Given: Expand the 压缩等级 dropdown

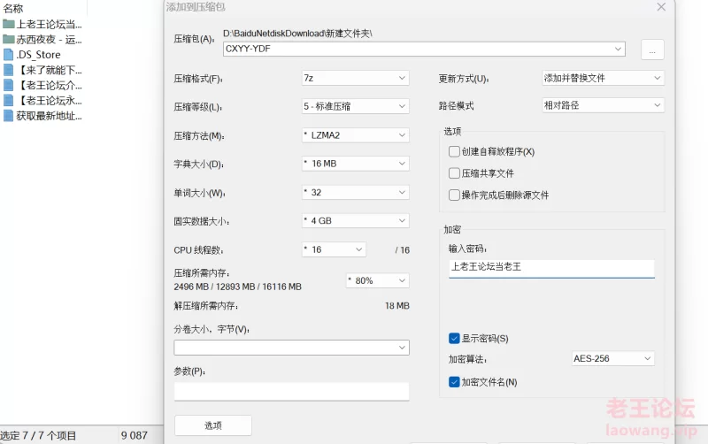Looking at the screenshot, I should (355, 106).
